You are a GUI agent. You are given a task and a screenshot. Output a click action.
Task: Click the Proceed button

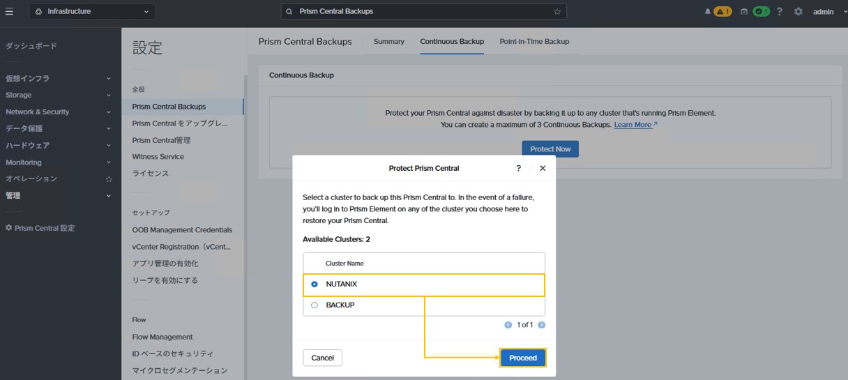click(523, 358)
